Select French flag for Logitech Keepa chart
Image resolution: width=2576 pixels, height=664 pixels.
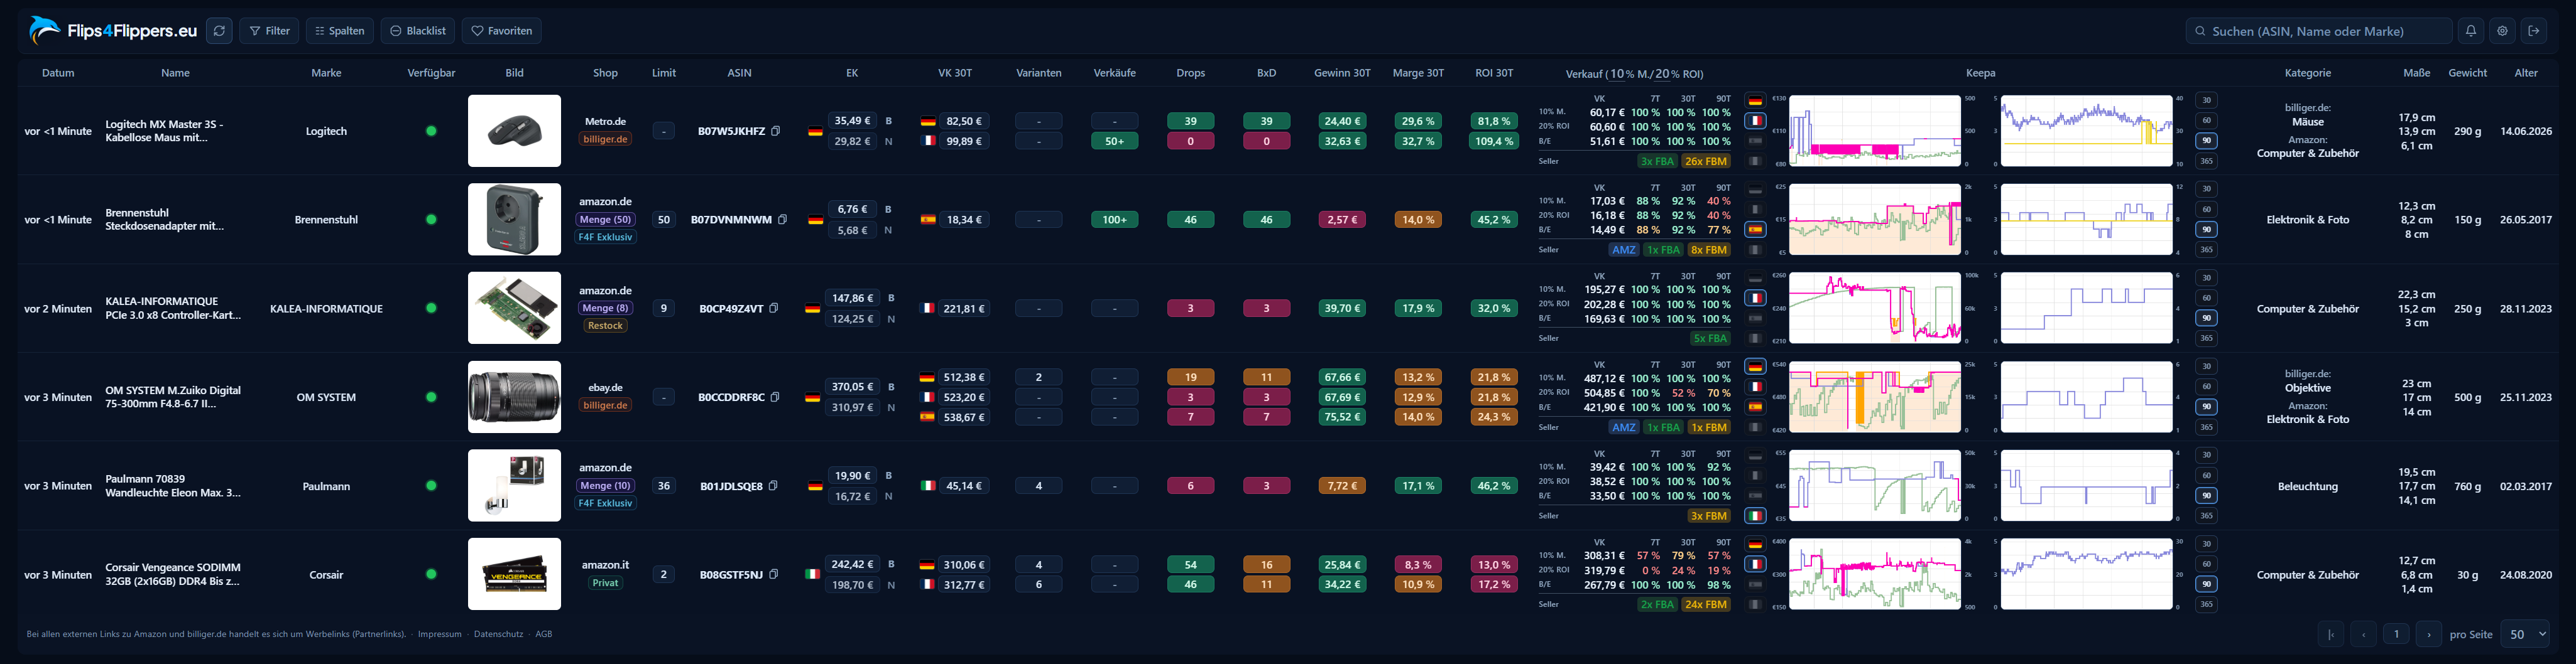click(x=1755, y=121)
